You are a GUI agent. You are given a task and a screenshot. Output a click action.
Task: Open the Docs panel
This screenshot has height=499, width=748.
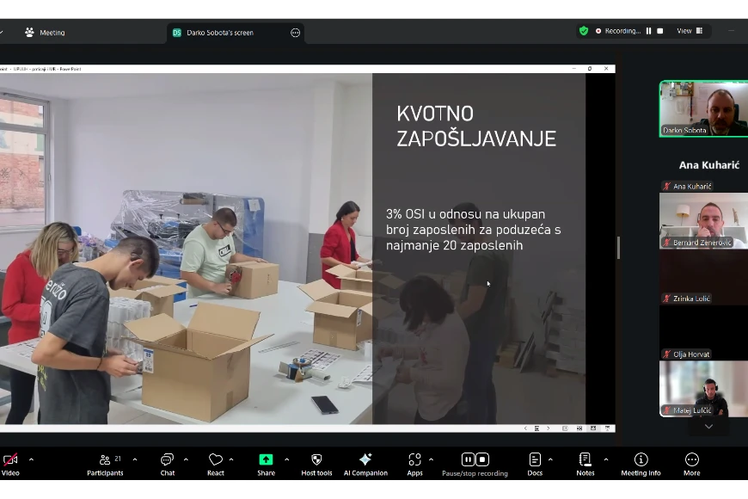[x=535, y=463]
